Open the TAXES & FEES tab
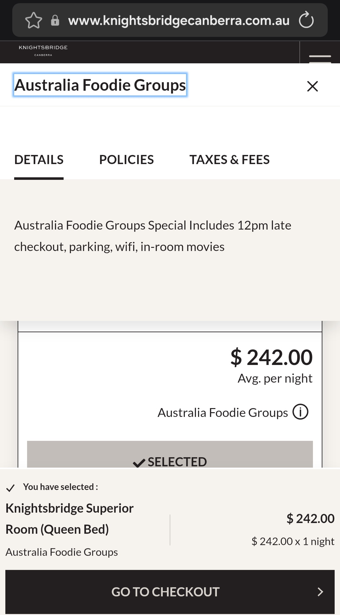 click(x=229, y=160)
